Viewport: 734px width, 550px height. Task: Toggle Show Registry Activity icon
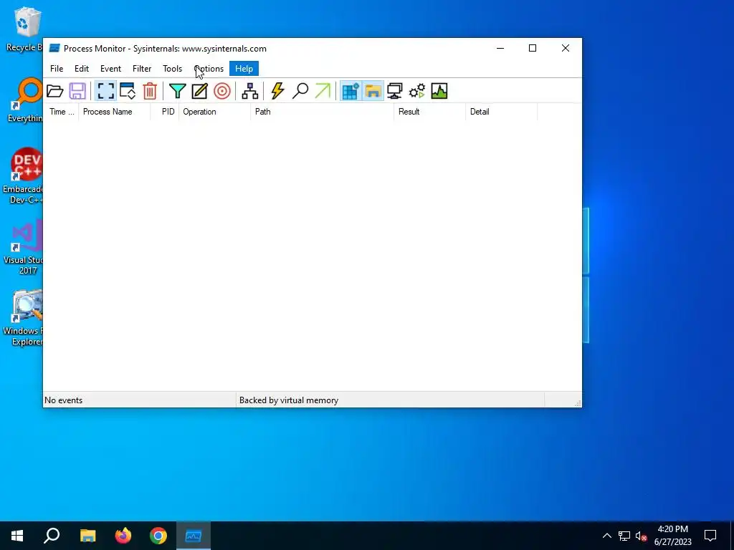click(x=351, y=91)
